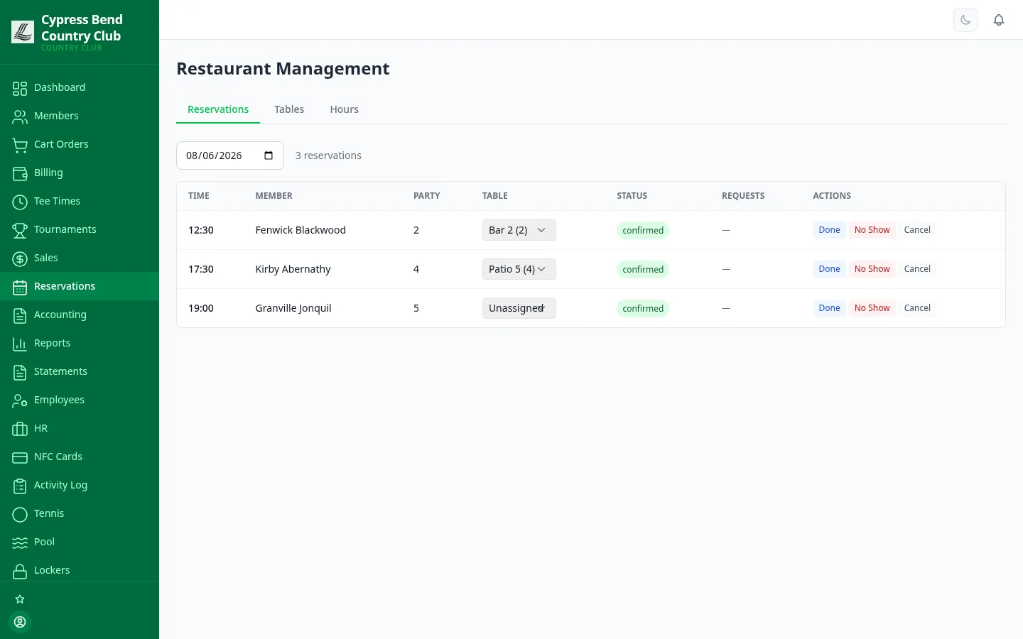Click the STATUS column header
Screen dimensions: 1023x639
click(x=632, y=196)
